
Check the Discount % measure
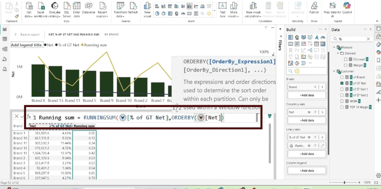point(346,59)
